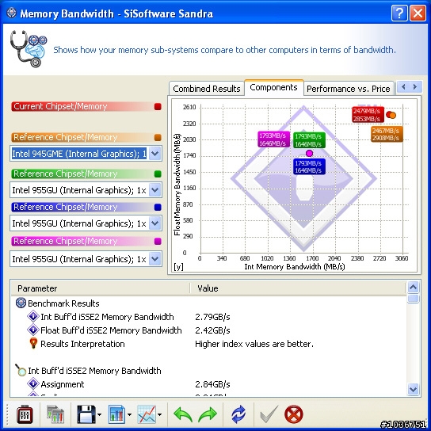431x431 pixels.
Task: Select the Benchmark Results row
Action: [209, 303]
